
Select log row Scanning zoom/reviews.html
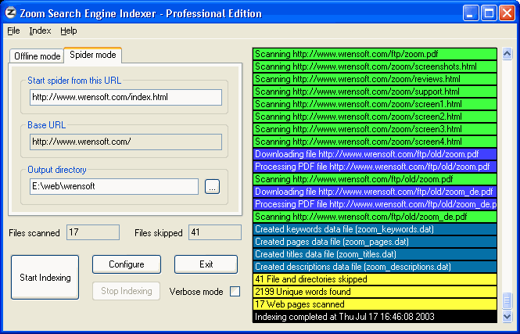pos(375,79)
